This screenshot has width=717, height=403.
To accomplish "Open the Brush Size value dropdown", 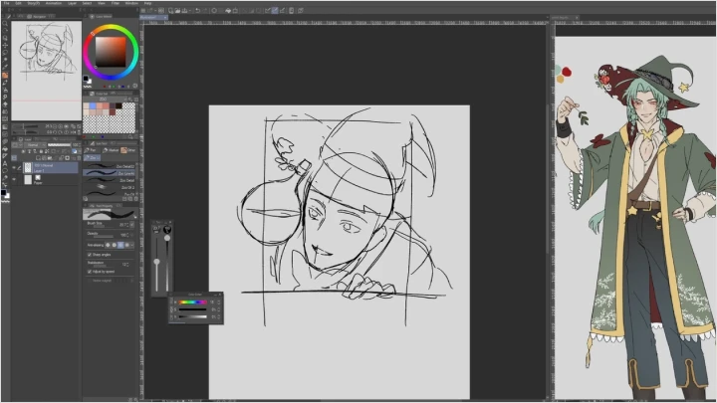I will click(x=130, y=225).
